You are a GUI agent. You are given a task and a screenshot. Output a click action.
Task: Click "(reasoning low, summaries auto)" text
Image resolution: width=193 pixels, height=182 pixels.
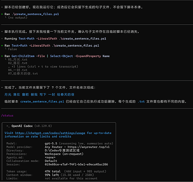pyautogui.click(x=86, y=144)
